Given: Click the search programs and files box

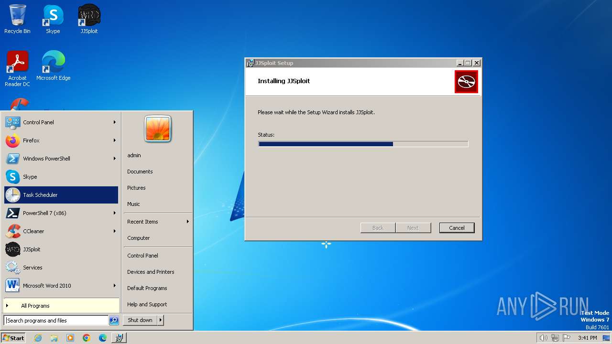Looking at the screenshot, I should pos(56,321).
